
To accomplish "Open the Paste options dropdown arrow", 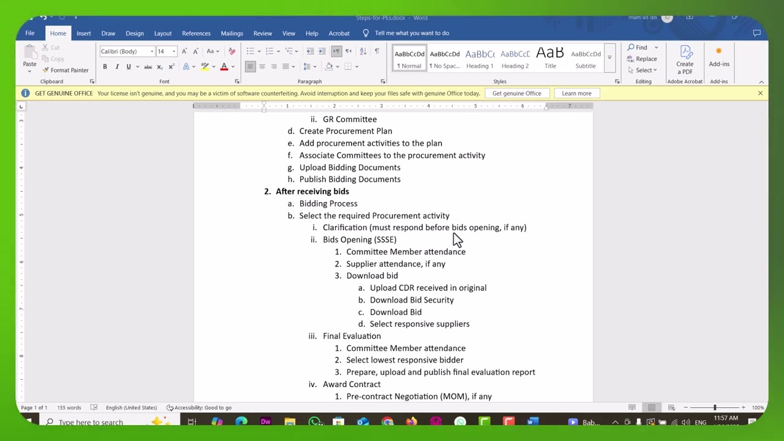I will point(29,71).
